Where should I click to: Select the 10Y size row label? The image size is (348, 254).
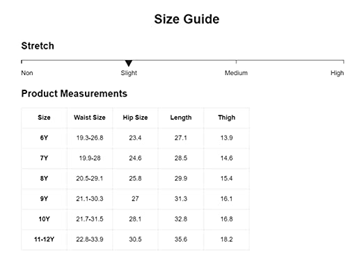pos(44,219)
